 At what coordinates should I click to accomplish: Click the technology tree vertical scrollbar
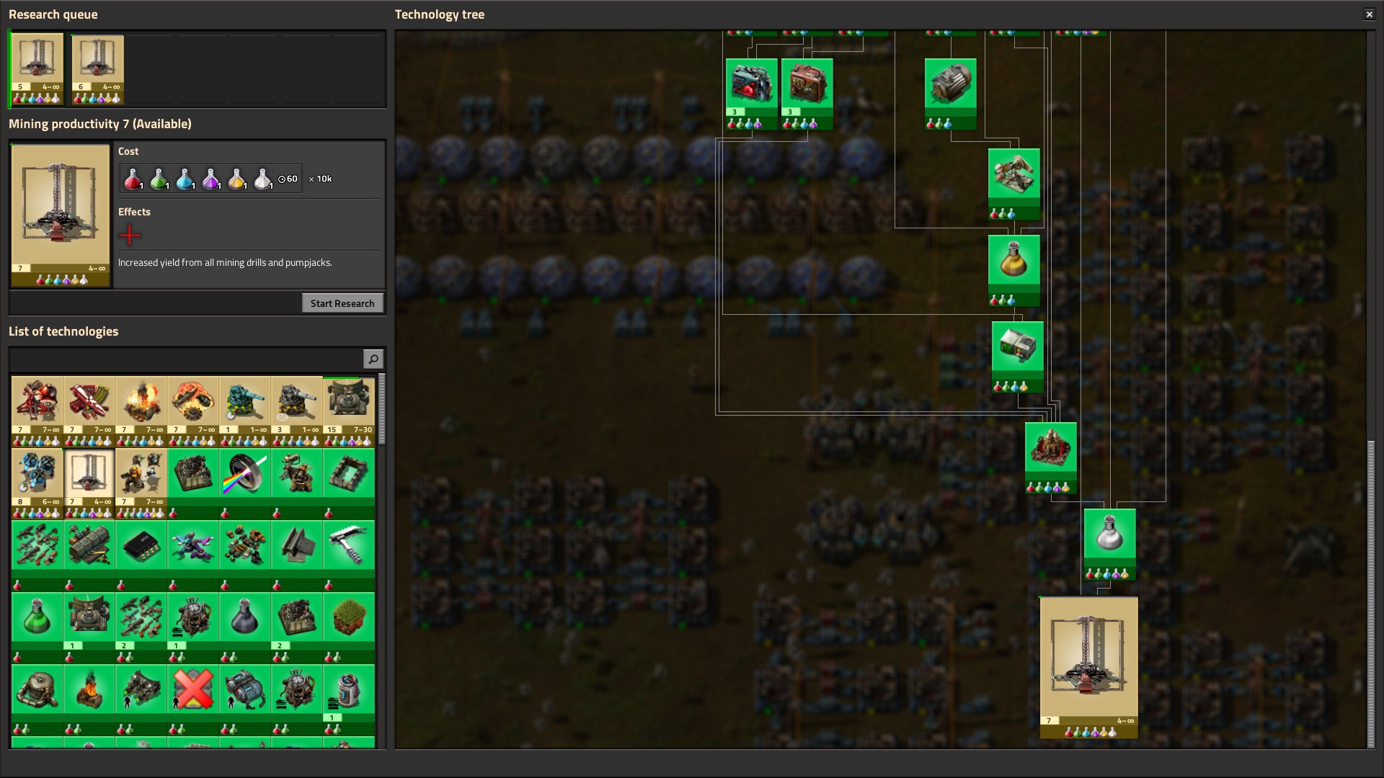pyautogui.click(x=1371, y=594)
